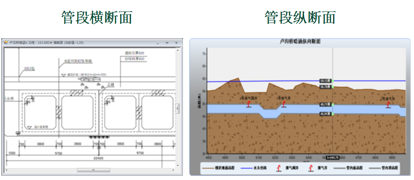Click the 现状地面高程 legend entry
Screen dimensions: 414x180
pyautogui.click(x=218, y=168)
